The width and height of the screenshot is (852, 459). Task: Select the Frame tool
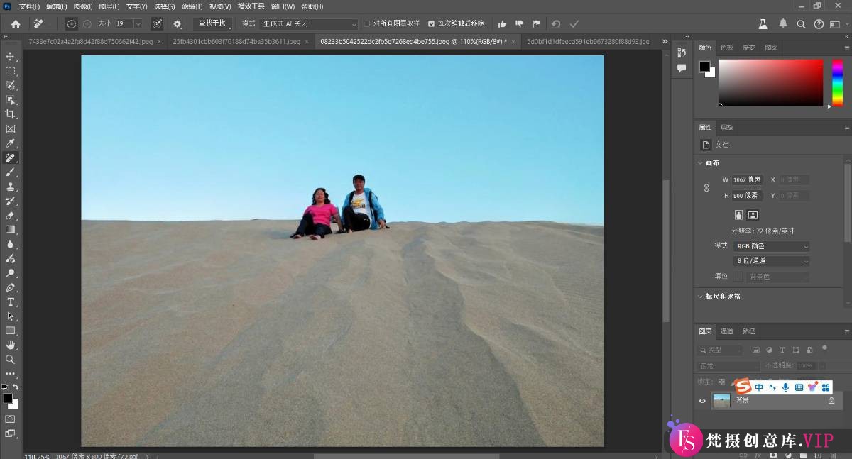click(x=10, y=128)
